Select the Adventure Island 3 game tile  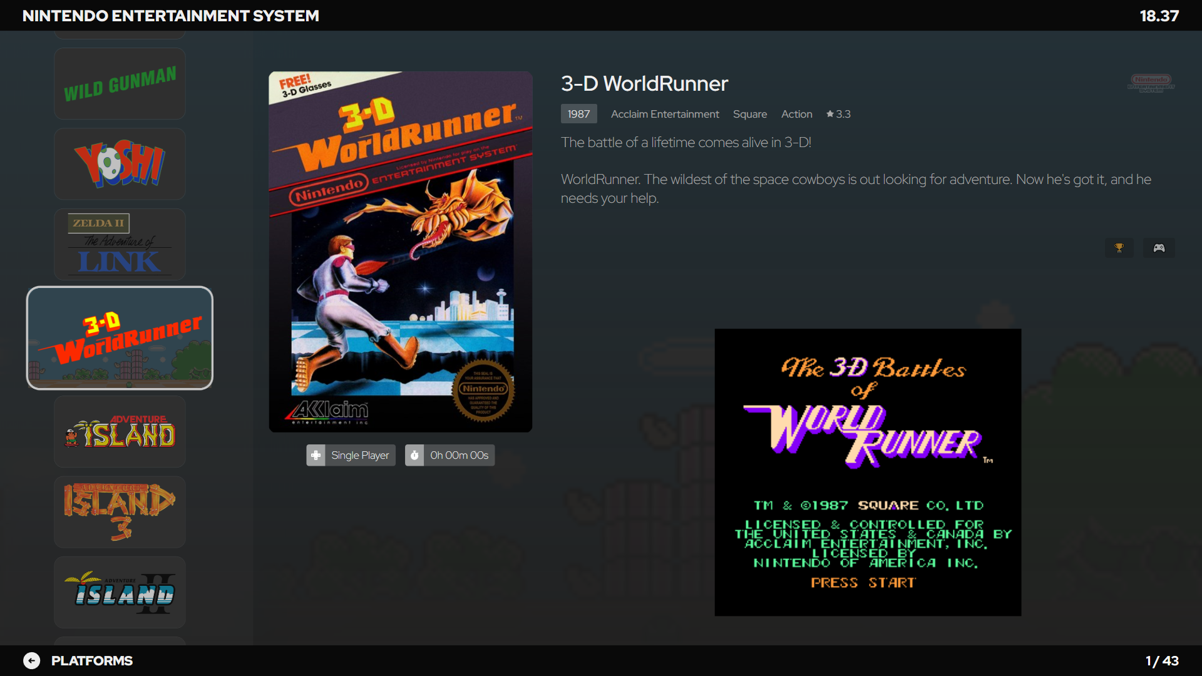[x=120, y=512]
